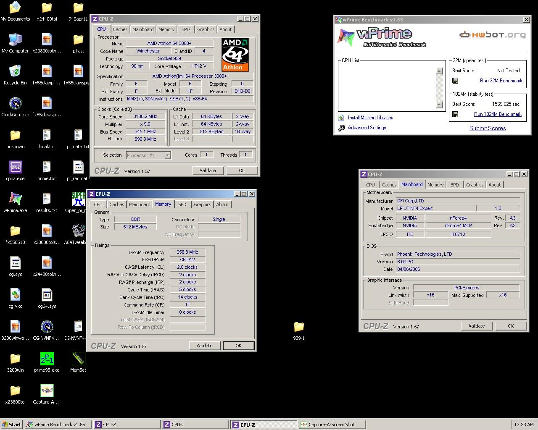Open x24400tol folder icon
This screenshot has width=538, height=430.
click(x=47, y=8)
